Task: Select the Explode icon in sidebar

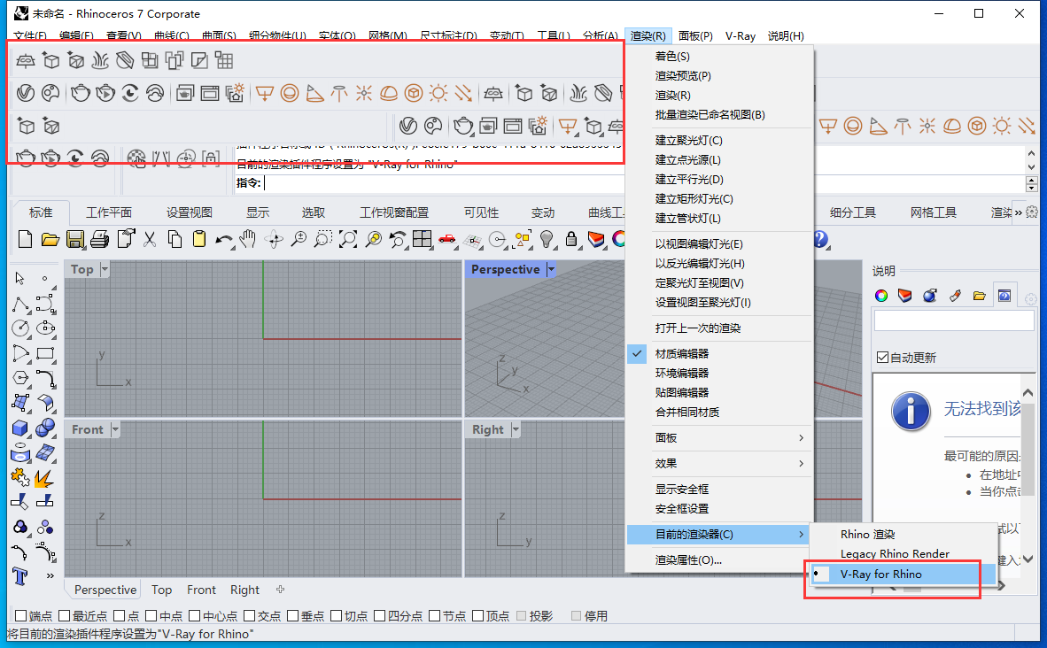Action: (x=45, y=478)
